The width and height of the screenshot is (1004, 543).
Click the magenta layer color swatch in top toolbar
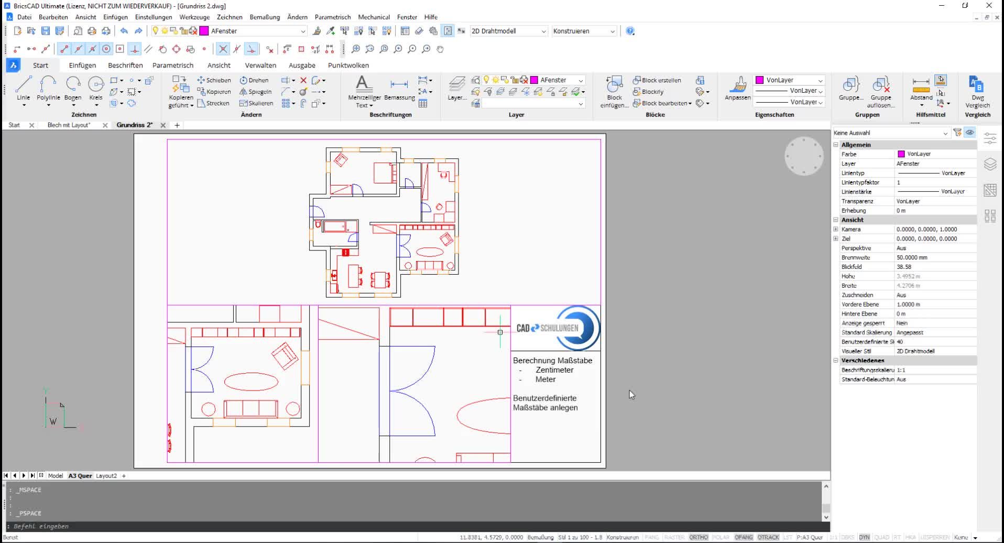(x=204, y=31)
